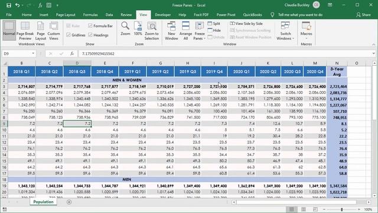Open Switch Windows dropdown

click(285, 31)
